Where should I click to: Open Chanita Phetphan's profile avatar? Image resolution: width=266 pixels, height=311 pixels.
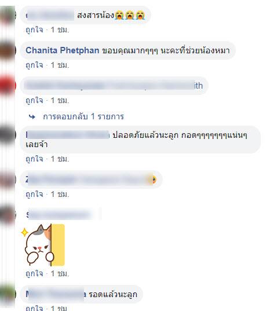(8, 50)
